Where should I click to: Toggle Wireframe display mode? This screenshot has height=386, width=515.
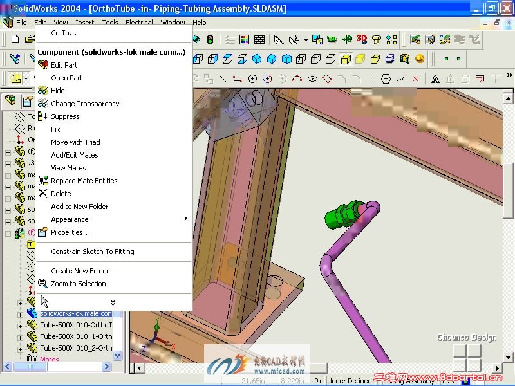coord(301,59)
